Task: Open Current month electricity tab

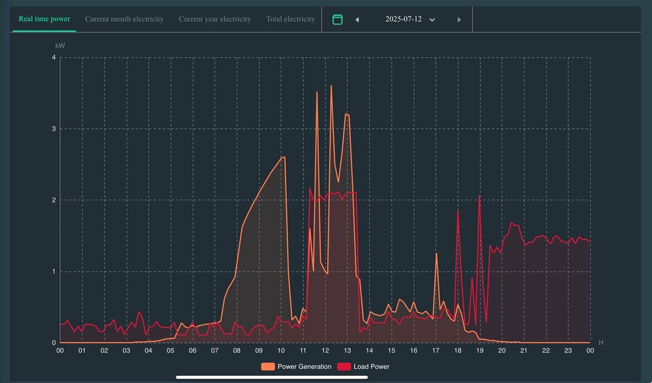Action: (125, 19)
